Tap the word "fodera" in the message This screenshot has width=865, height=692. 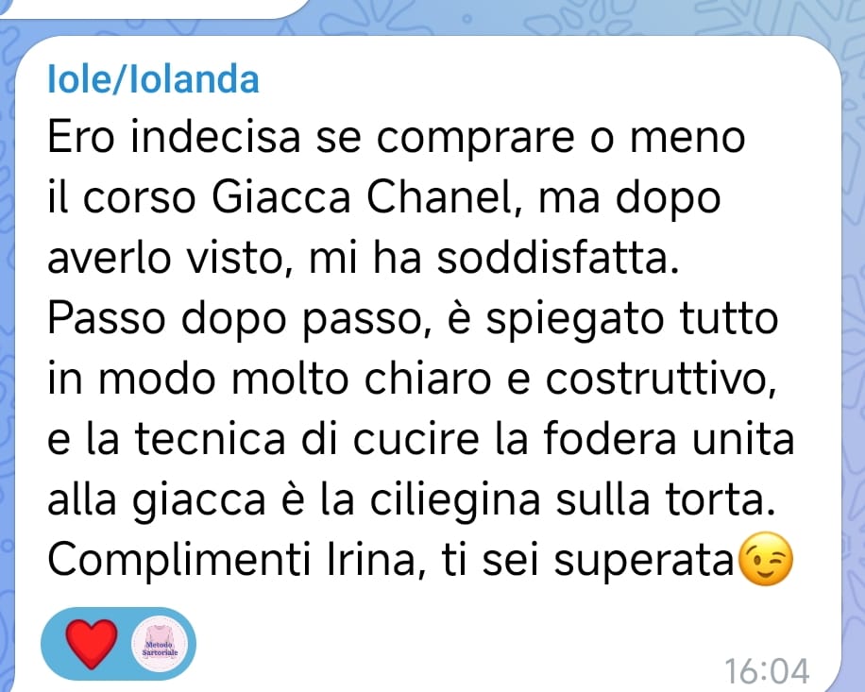pyautogui.click(x=610, y=439)
